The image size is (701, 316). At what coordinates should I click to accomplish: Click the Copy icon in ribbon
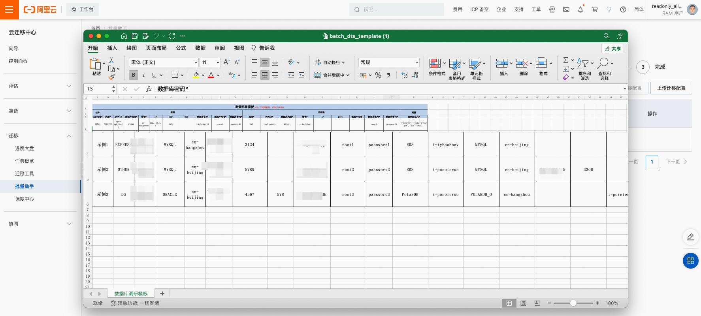point(111,68)
